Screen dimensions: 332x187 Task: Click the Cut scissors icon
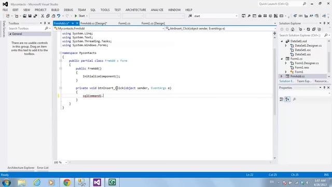(x=43, y=16)
